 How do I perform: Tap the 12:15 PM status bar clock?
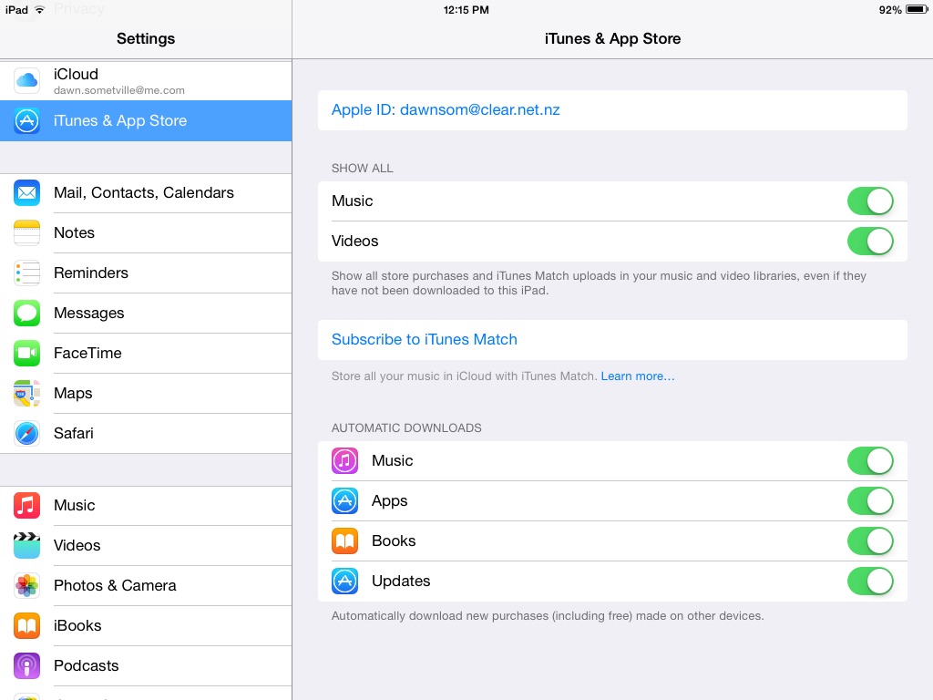coord(466,10)
